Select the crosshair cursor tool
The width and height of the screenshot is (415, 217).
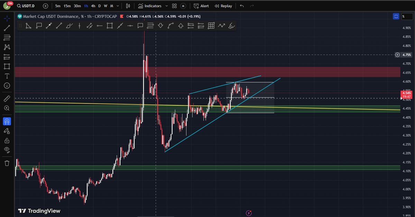(x=7, y=18)
